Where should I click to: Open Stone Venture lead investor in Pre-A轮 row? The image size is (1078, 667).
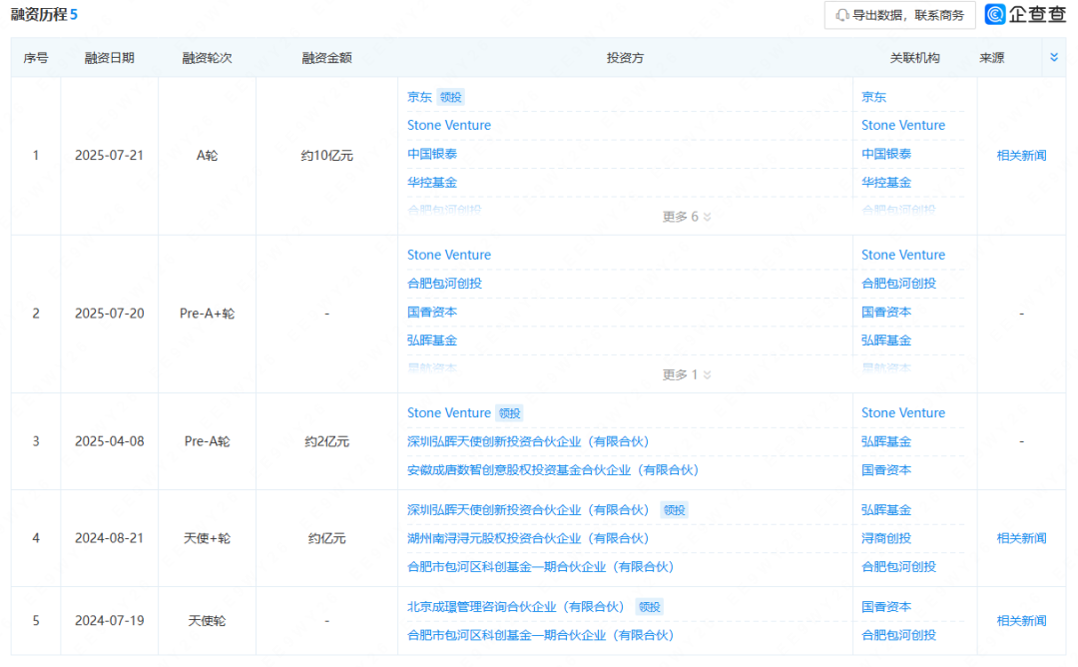pos(449,413)
